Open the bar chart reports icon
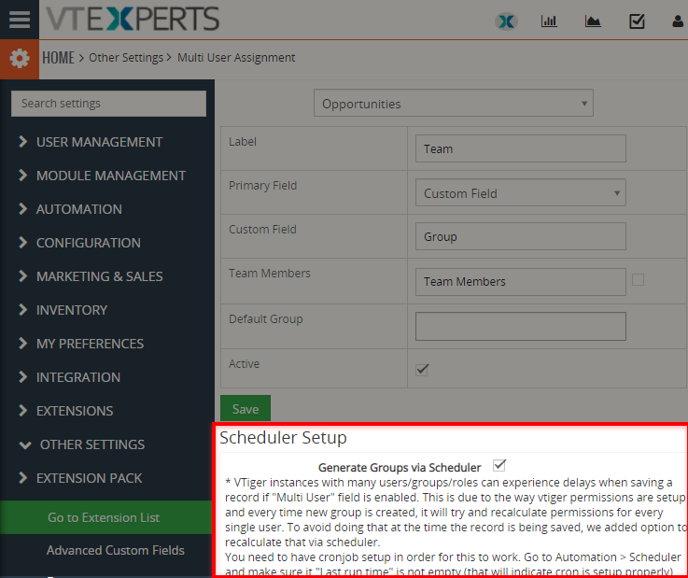 pyautogui.click(x=549, y=21)
